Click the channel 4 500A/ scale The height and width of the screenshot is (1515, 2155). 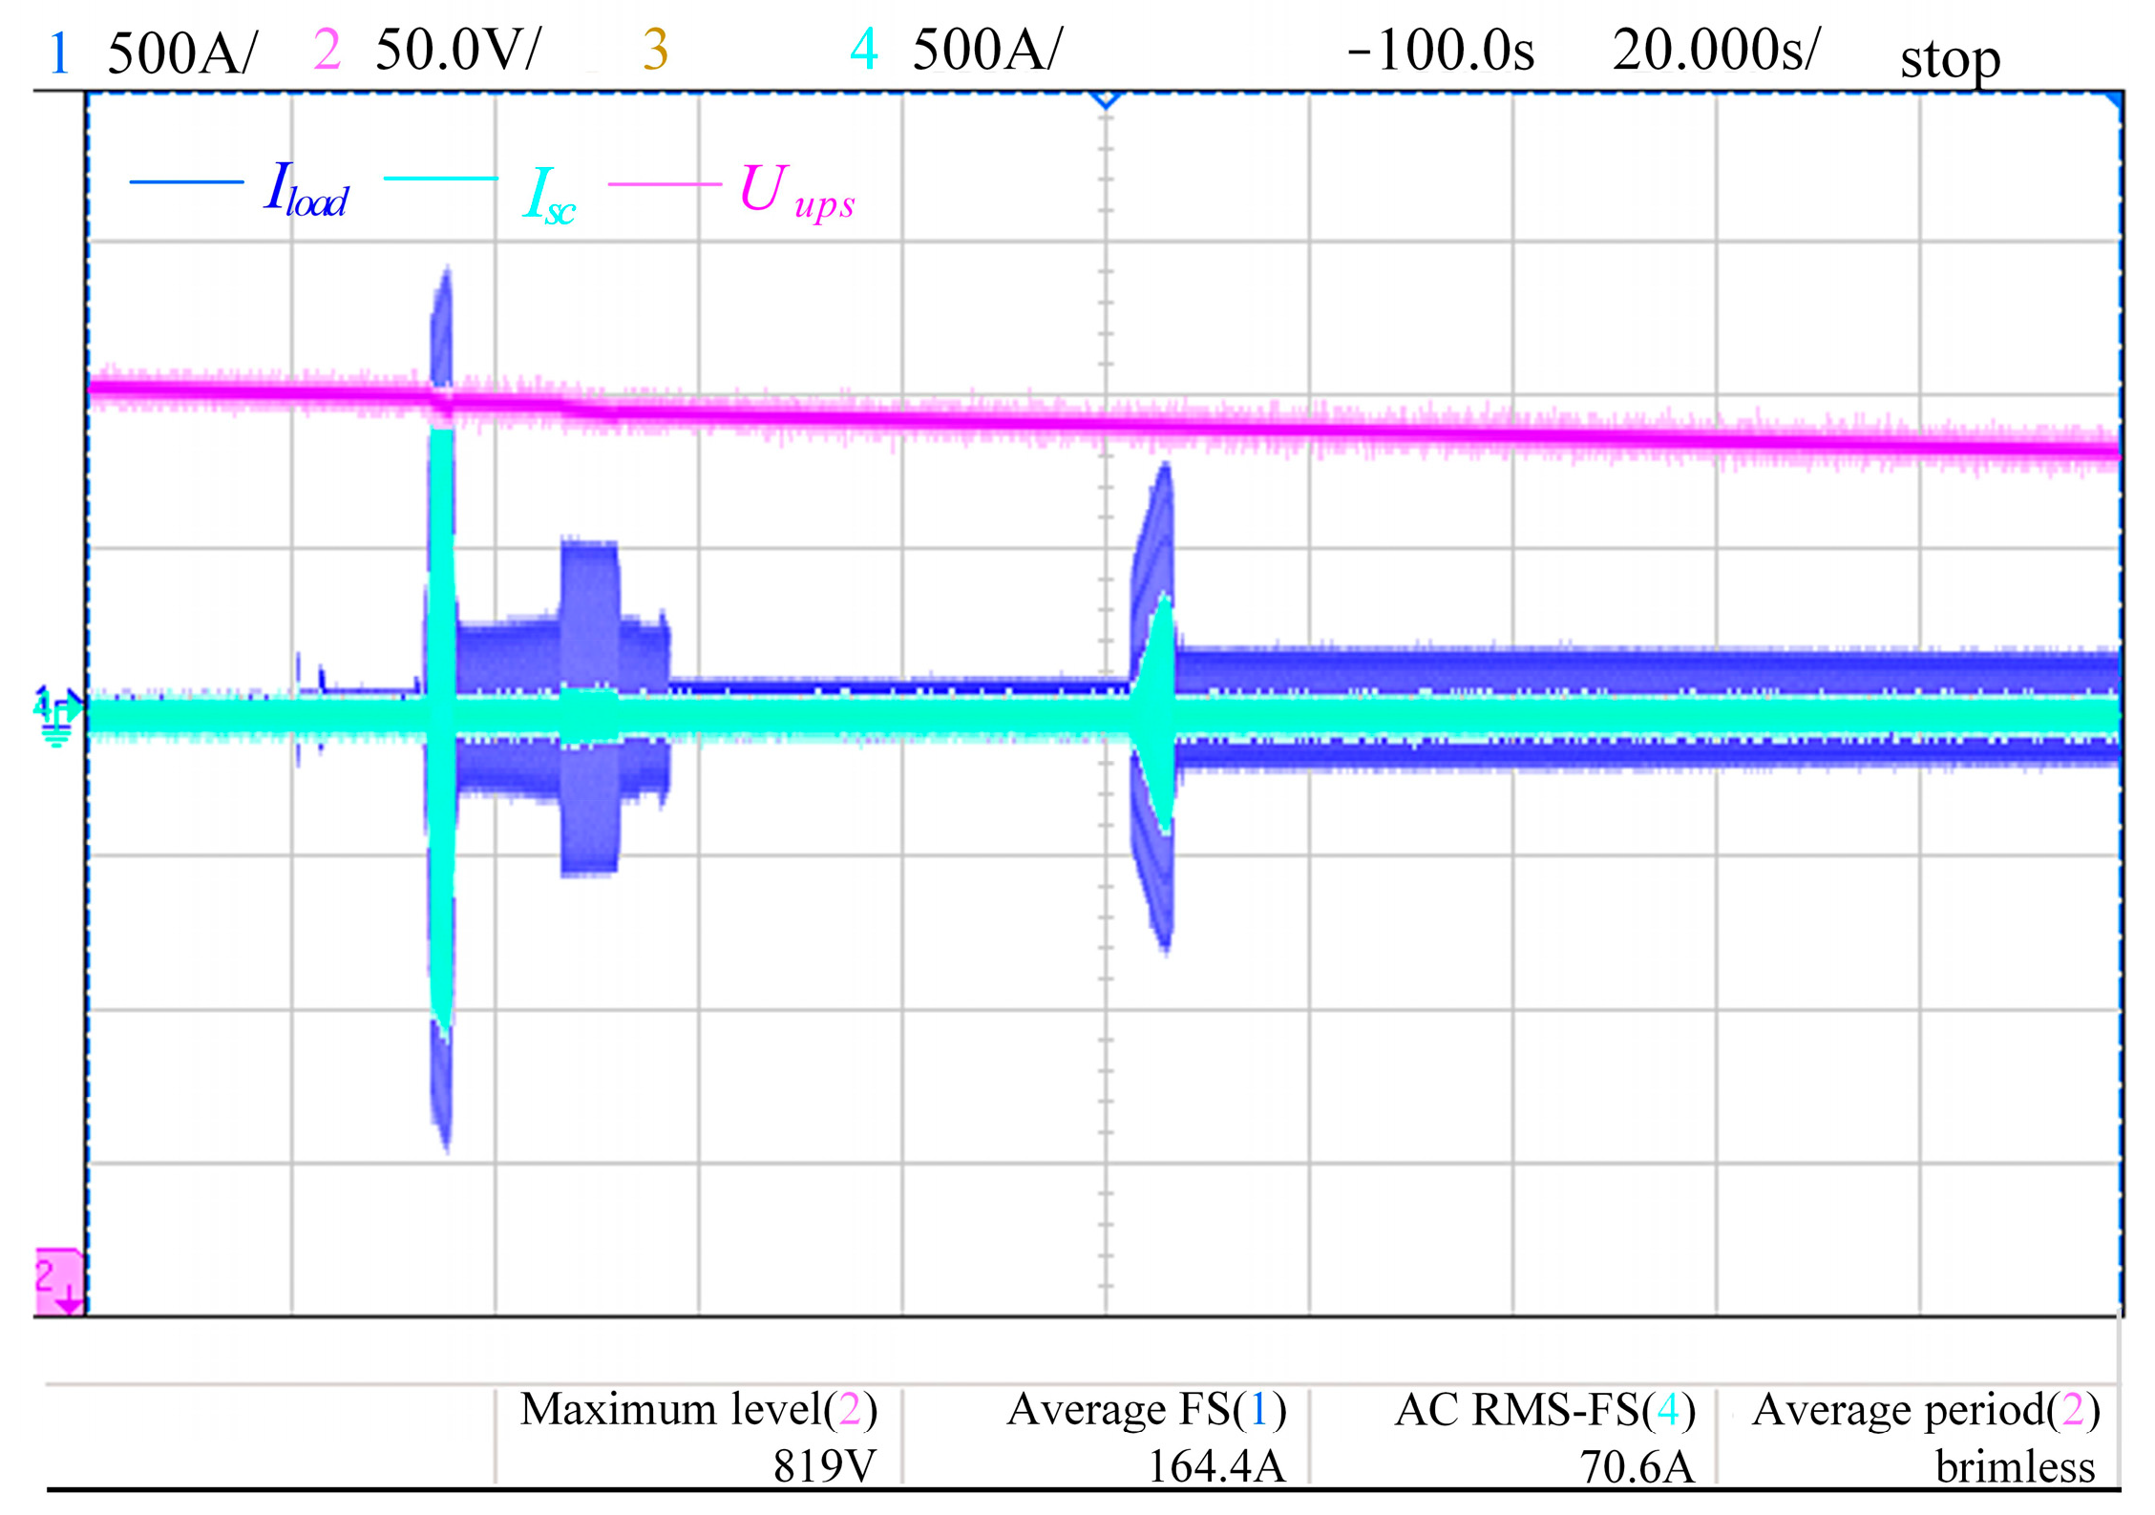[x=986, y=51]
